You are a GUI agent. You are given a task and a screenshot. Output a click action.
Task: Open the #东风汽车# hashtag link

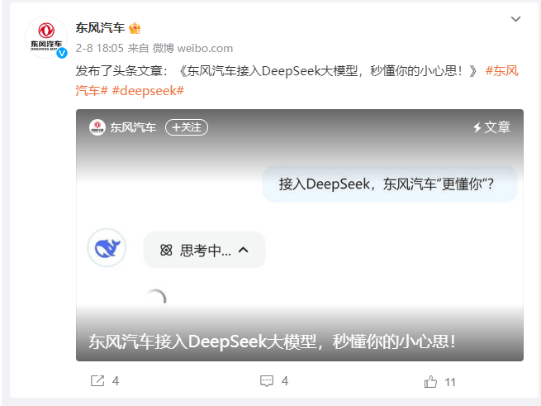click(502, 71)
